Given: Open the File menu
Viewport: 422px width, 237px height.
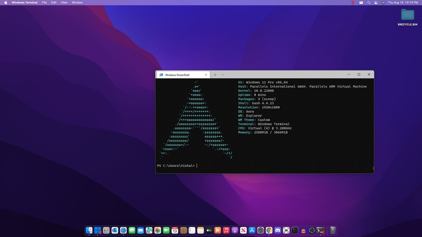Looking at the screenshot, I should [x=44, y=2].
